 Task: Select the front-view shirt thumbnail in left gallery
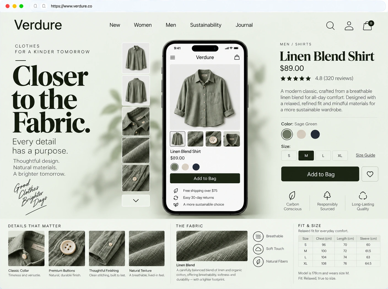(136, 58)
